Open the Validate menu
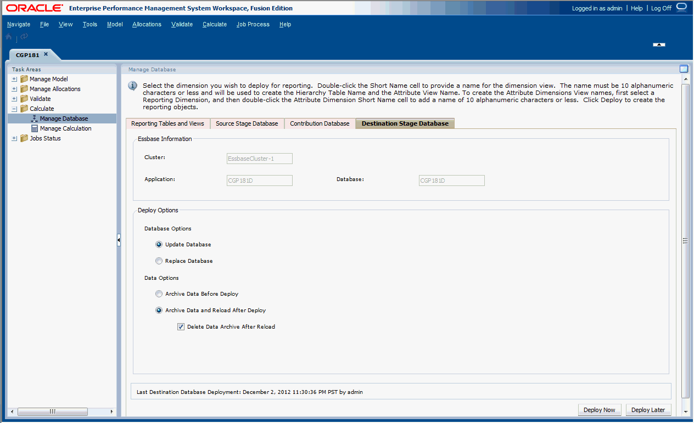694x423 pixels. pos(182,24)
